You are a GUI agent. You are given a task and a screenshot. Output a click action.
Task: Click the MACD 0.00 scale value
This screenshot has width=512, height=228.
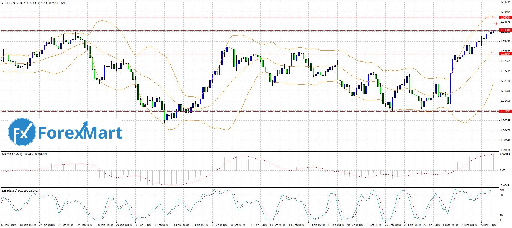pyautogui.click(x=502, y=171)
